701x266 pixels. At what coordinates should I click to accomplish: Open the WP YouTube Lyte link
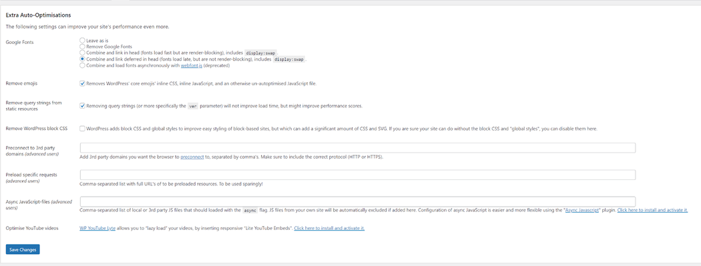(97, 228)
